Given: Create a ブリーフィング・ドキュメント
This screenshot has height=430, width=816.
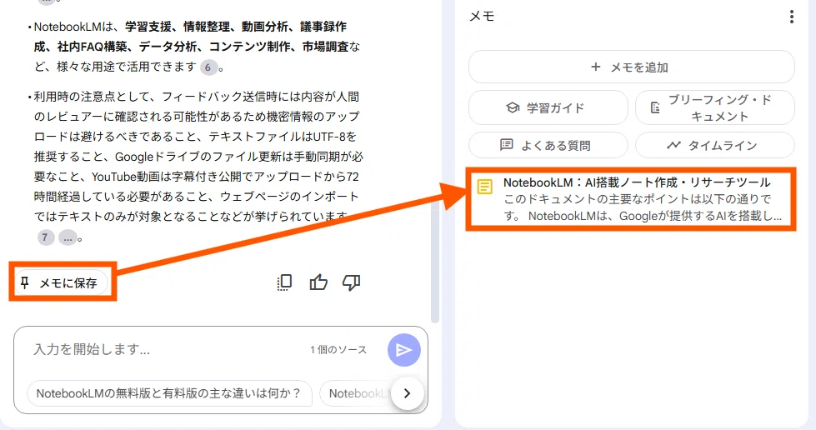Looking at the screenshot, I should (714, 107).
